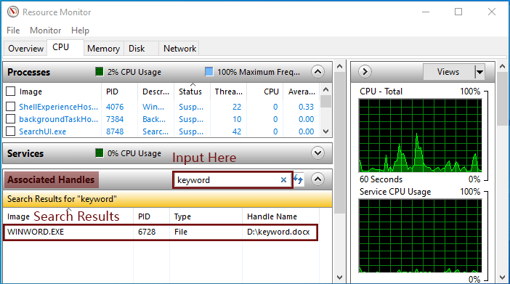510x284 pixels.
Task: Click the Resource Monitor app icon
Action: coord(13,12)
